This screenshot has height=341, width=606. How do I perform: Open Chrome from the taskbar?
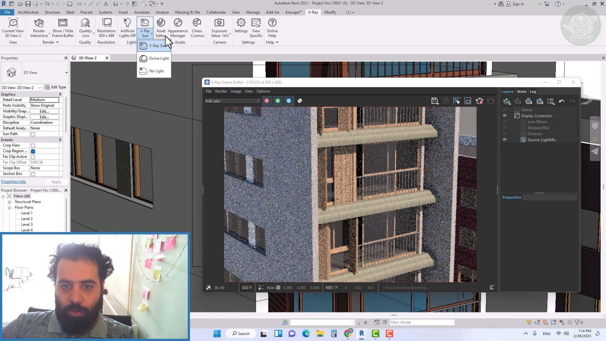[348, 333]
